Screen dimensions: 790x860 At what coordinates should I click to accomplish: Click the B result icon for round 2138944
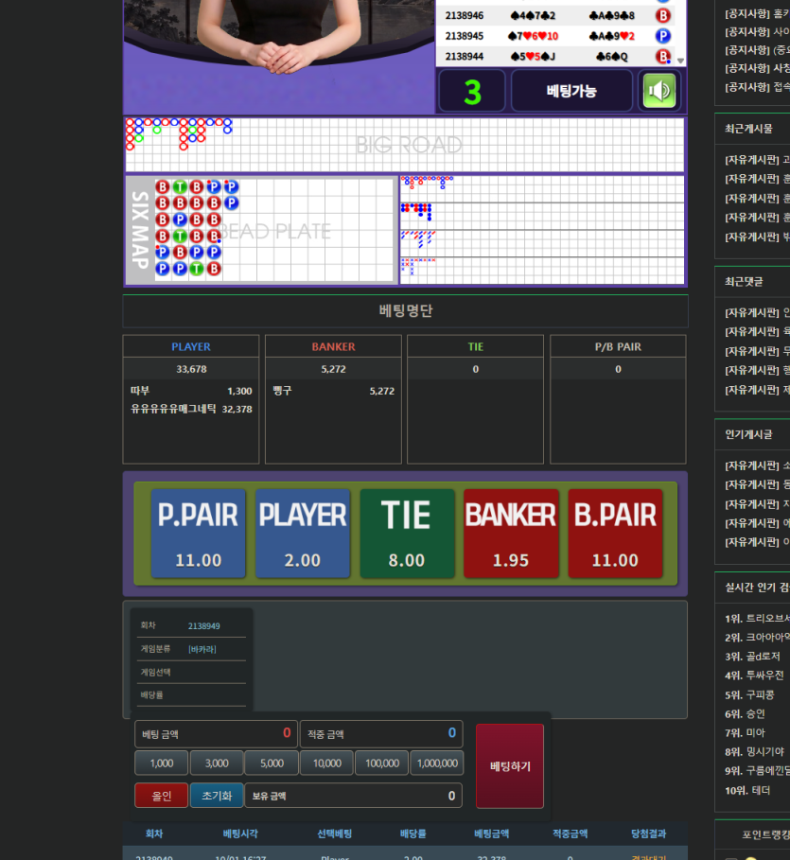[662, 56]
